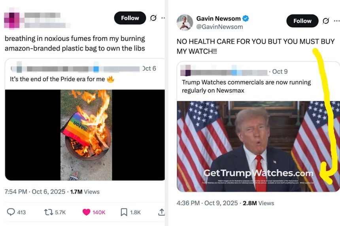This screenshot has height=226, width=340.
Task: Follow Gavin Newsom's account
Action: tap(302, 21)
